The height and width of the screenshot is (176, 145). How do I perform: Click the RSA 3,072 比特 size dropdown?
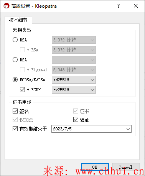pyautogui.click(x=74, y=40)
